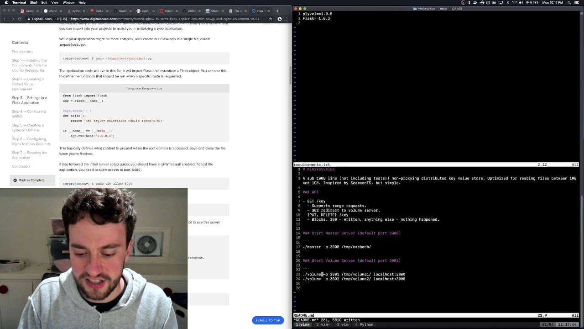Click the Flask==1.0.2 line
This screenshot has height=329, width=584.
click(316, 18)
